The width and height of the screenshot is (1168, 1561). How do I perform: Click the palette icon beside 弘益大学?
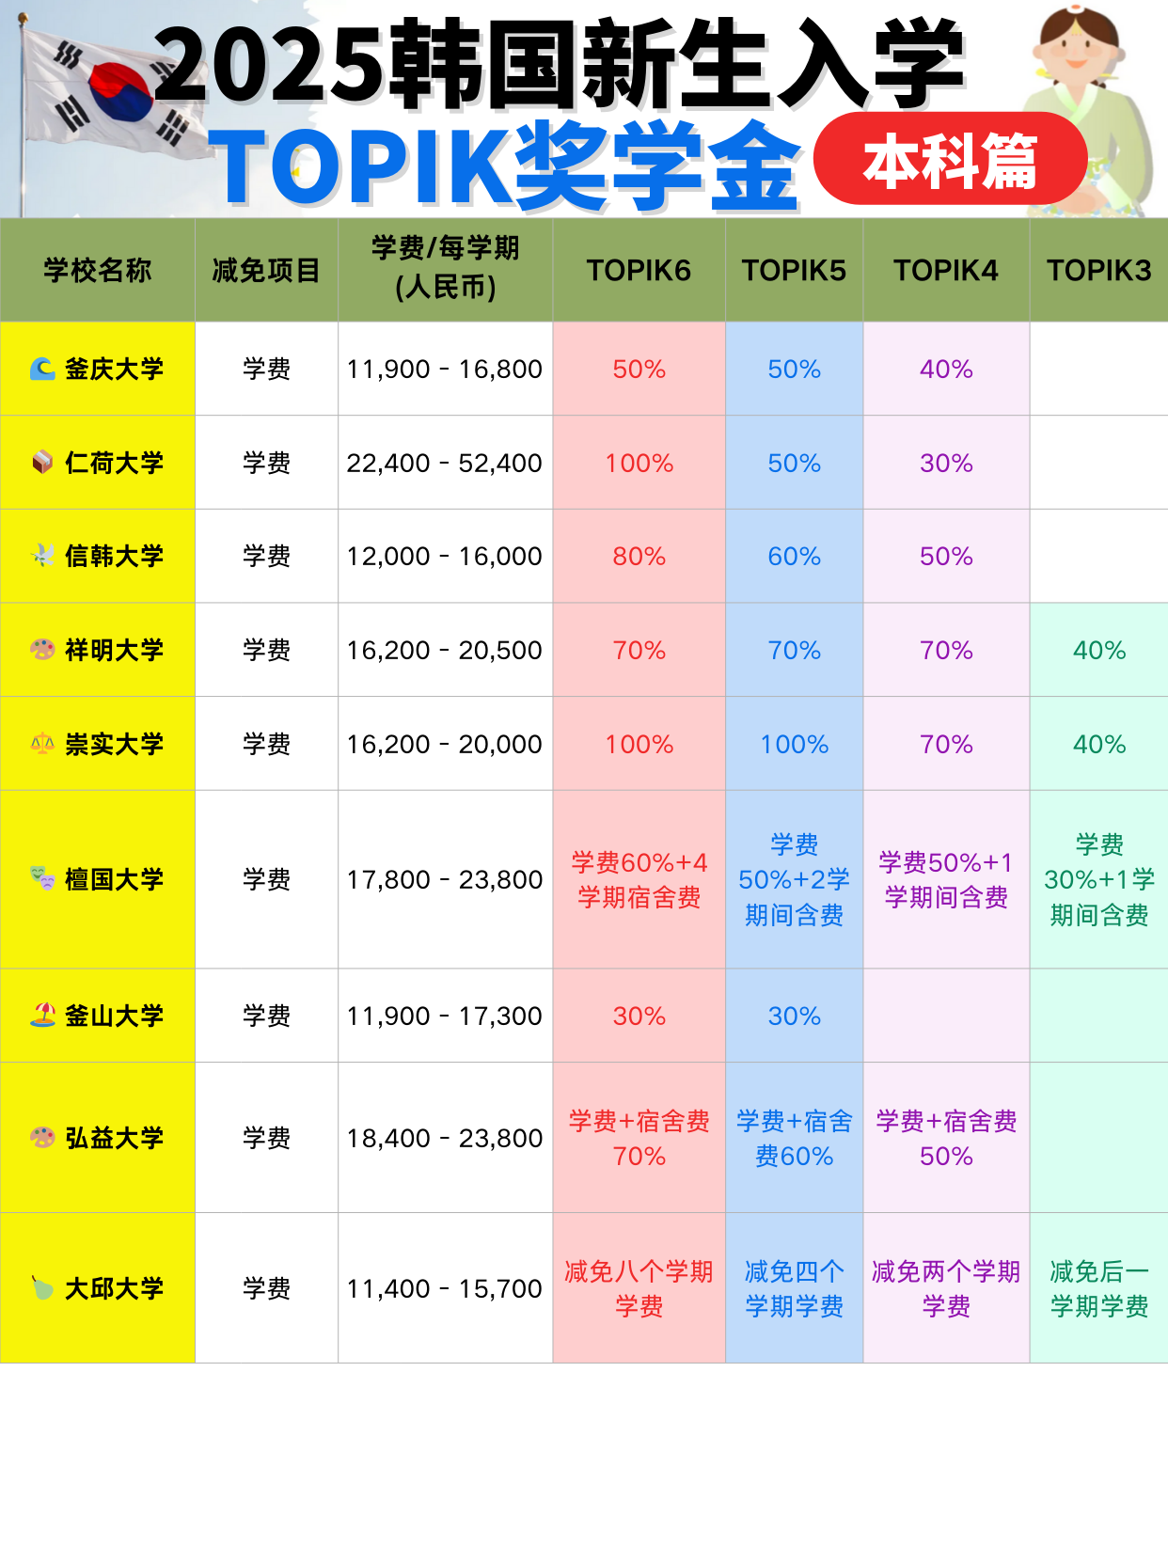point(42,1138)
